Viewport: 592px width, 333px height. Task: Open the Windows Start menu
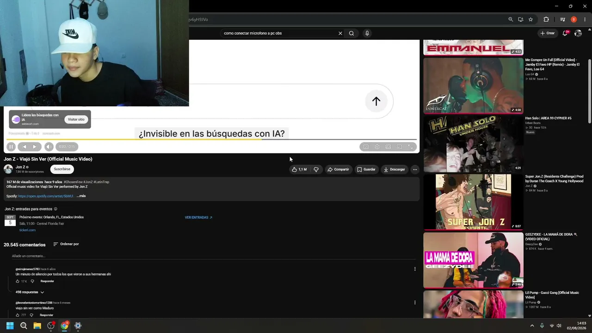[10, 326]
